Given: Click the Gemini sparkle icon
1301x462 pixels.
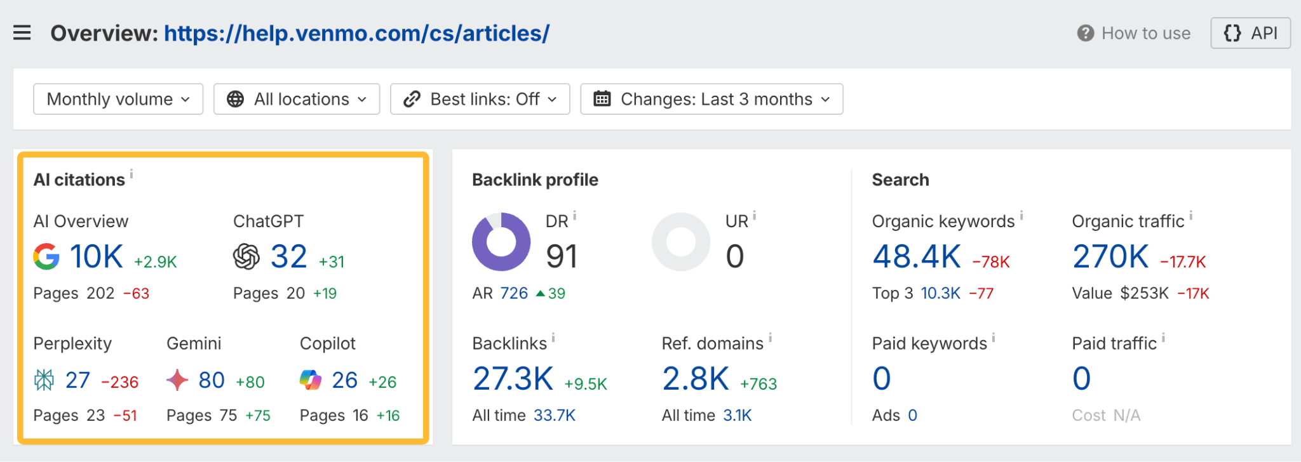Looking at the screenshot, I should click(x=177, y=380).
